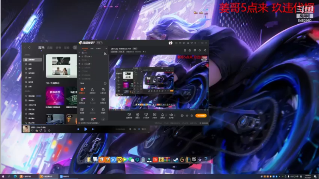Skip to next song in music app
Screen dimensions: 319x179
coord(93,129)
